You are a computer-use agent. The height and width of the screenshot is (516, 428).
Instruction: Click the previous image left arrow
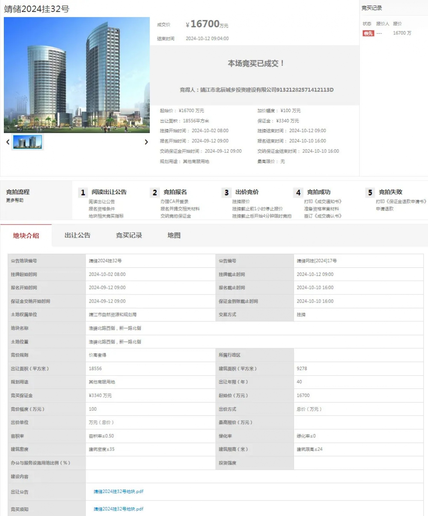click(x=8, y=142)
